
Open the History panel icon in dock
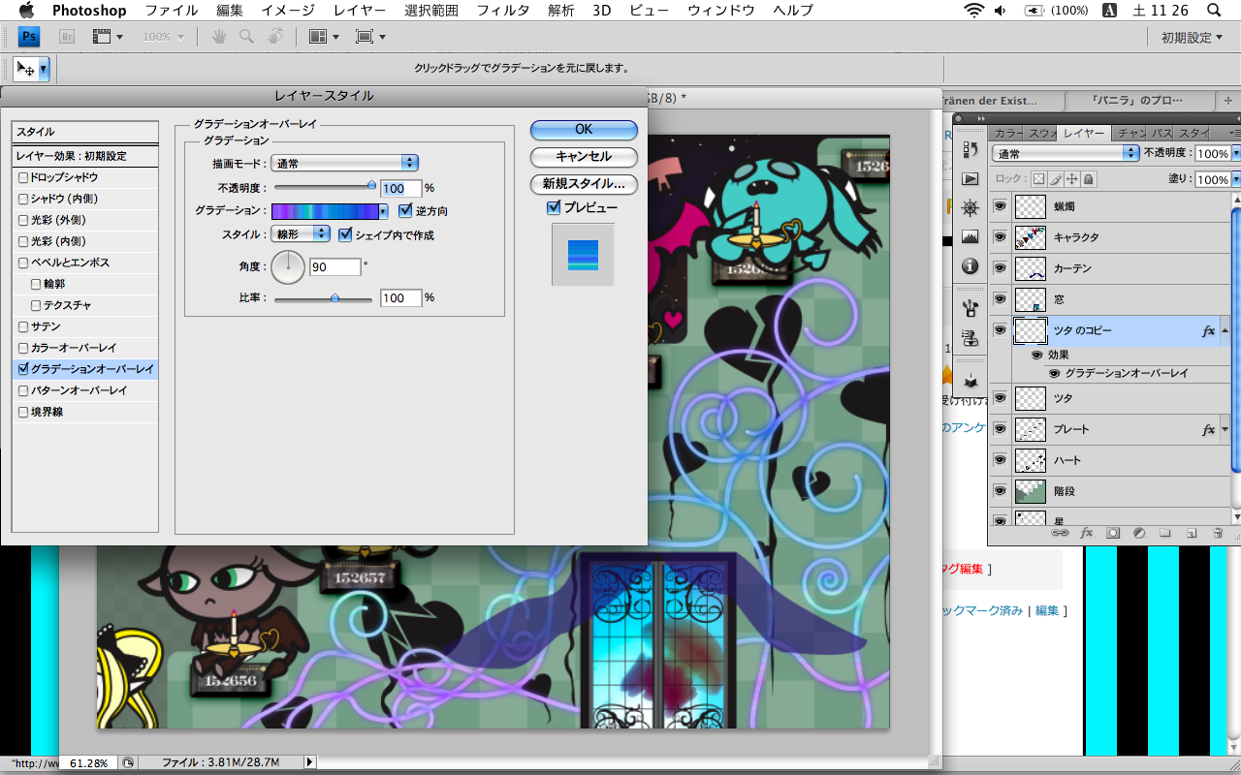[x=970, y=150]
